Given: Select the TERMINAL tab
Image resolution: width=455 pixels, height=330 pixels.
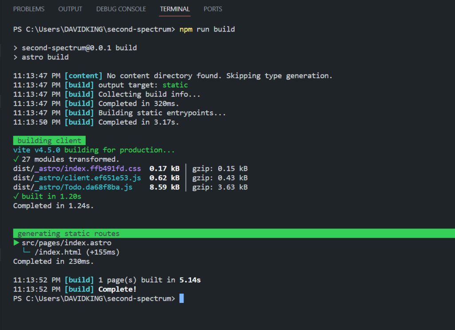Looking at the screenshot, I should point(175,9).
